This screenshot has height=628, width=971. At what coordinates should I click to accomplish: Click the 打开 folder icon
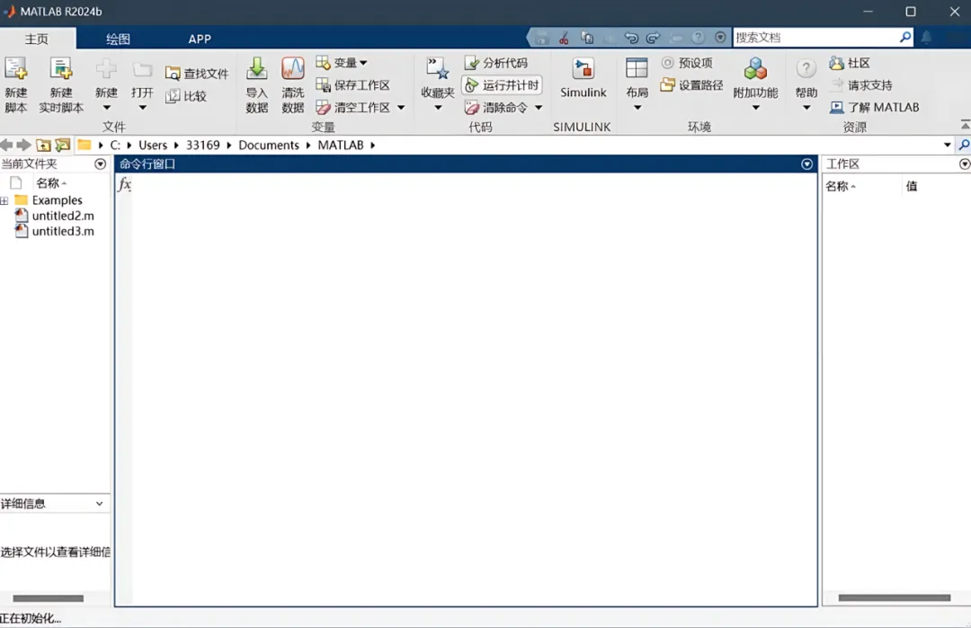point(142,70)
